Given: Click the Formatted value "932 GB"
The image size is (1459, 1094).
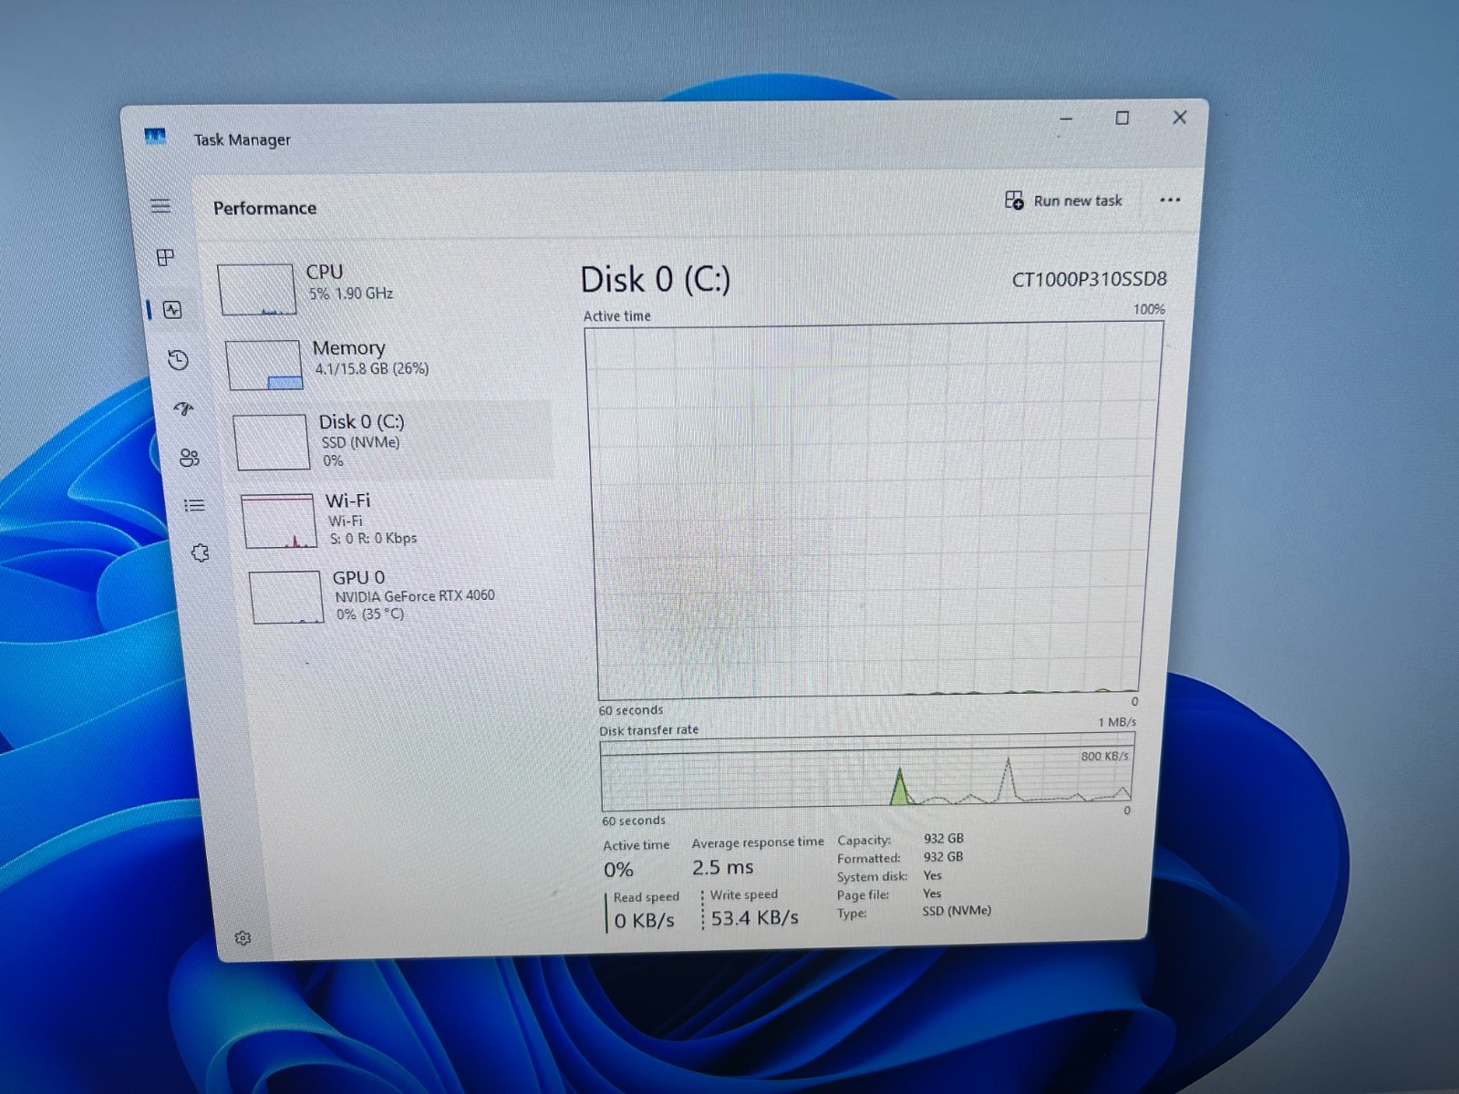Looking at the screenshot, I should (x=943, y=857).
